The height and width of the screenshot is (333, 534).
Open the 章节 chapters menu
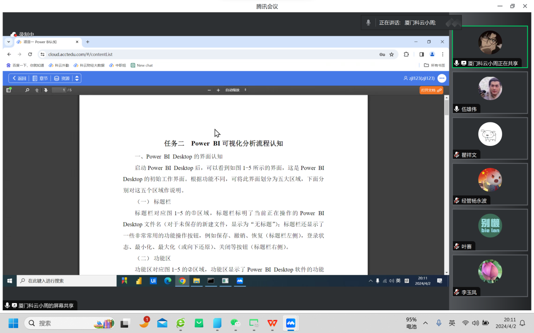coord(40,78)
